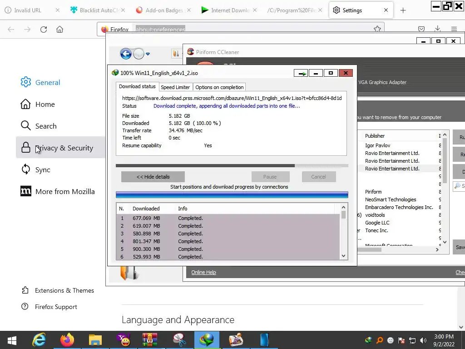Click the IDM dialog green arrow button
This screenshot has height=349, width=465.
[301, 73]
